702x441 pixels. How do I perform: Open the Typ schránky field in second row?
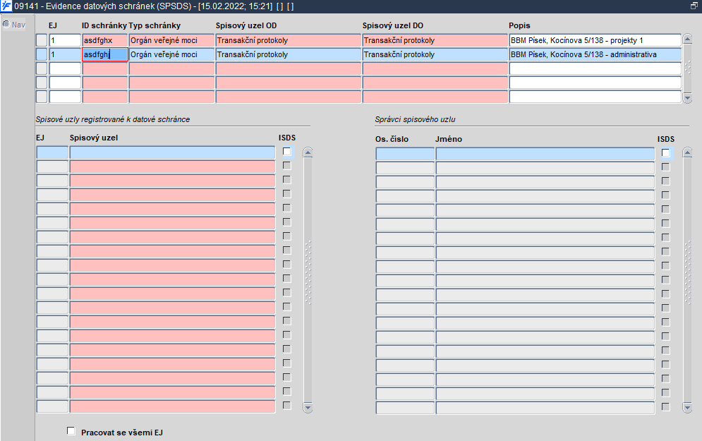point(172,54)
